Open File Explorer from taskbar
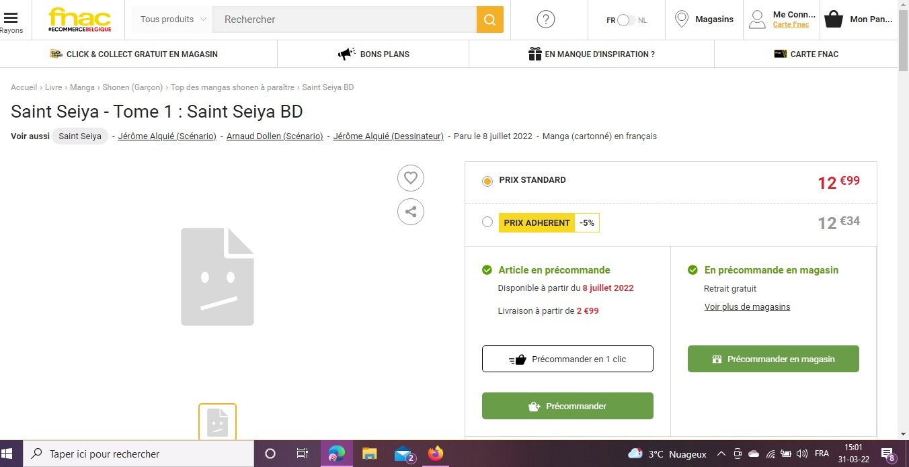Screen dimensions: 909x467 coord(369,454)
